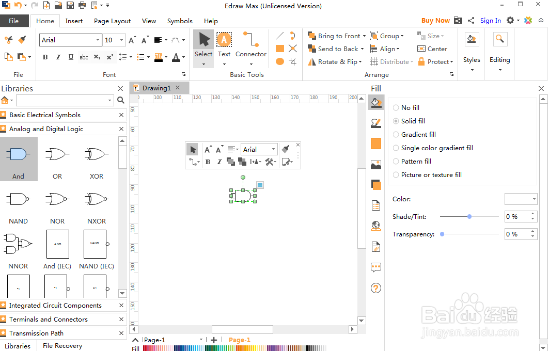The height and width of the screenshot is (351, 549).
Task: Choose the NOR gate symbol
Action: [x=57, y=204]
